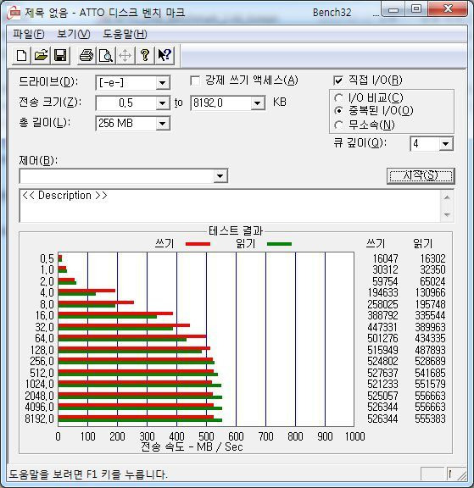Enable the 강제 쓰기 액세스(A) checkbox
This screenshot has height=488, width=474.
pos(195,81)
